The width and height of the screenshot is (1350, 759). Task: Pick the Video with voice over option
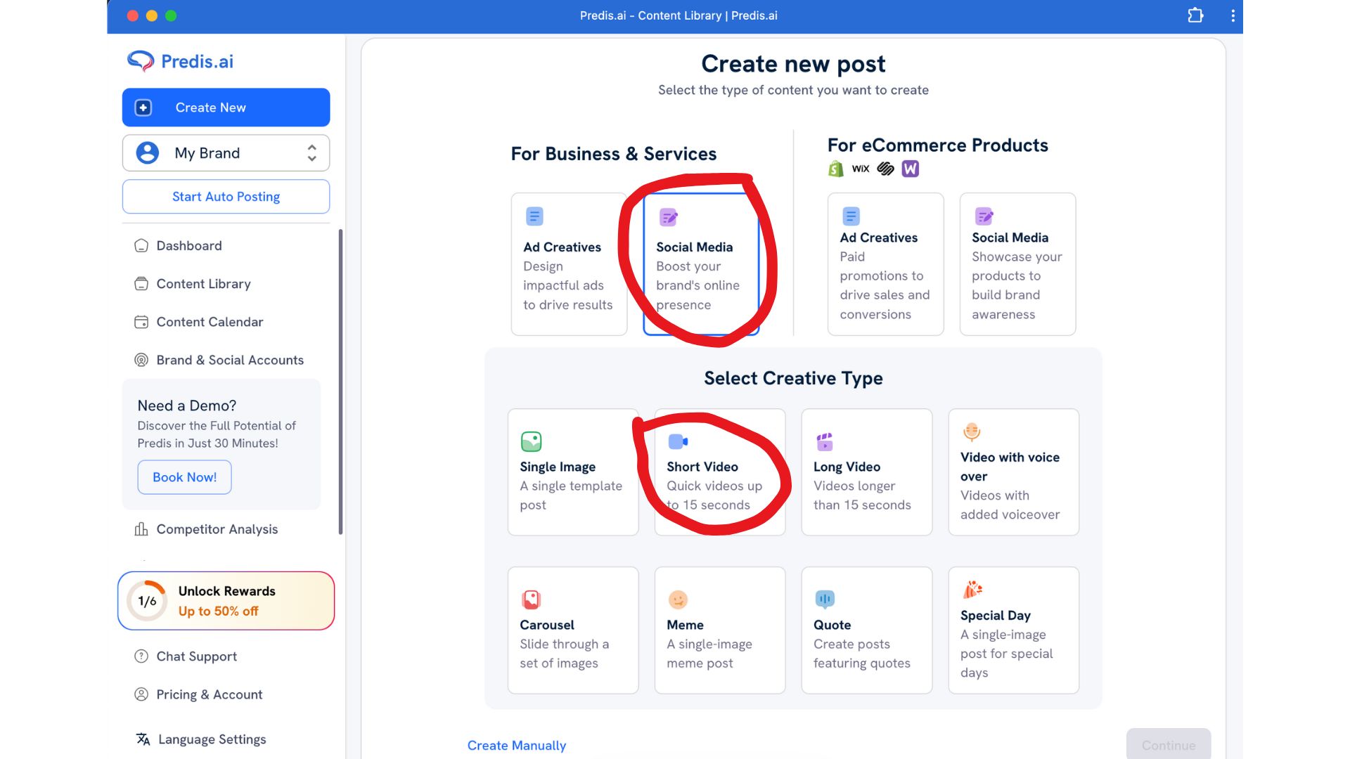click(1012, 472)
